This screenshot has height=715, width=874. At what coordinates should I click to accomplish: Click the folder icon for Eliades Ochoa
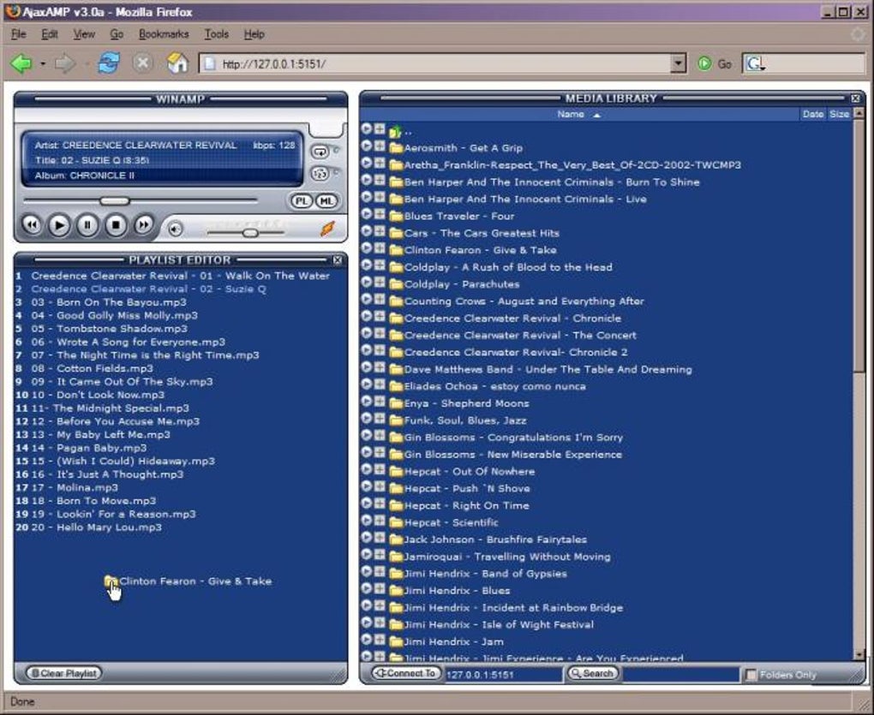(396, 386)
